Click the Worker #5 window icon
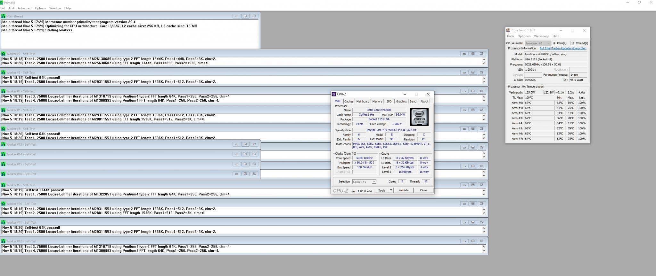Screen dimensions: 656x276 point(3,110)
